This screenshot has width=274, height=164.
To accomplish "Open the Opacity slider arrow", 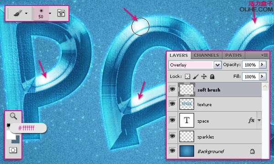I will tap(263, 65).
